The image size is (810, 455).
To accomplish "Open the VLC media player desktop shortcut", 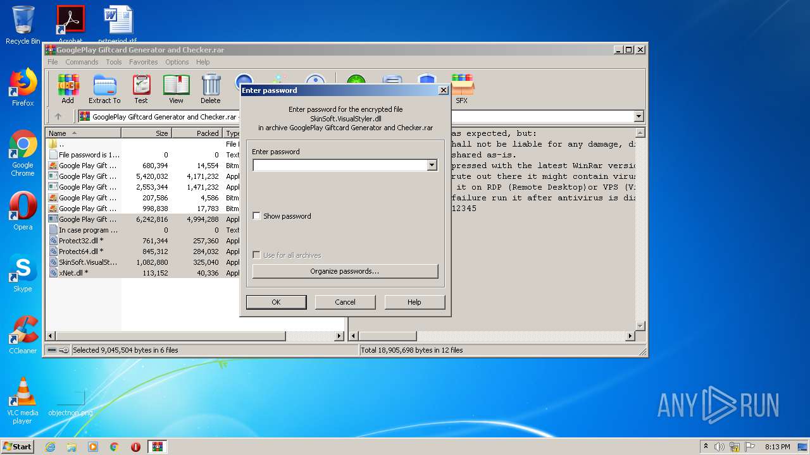I will pos(23,401).
